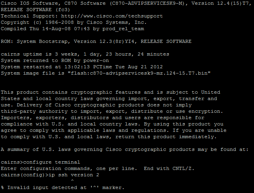
Task: Click the 'This product contains cryptographic' line
Action: 111,92
